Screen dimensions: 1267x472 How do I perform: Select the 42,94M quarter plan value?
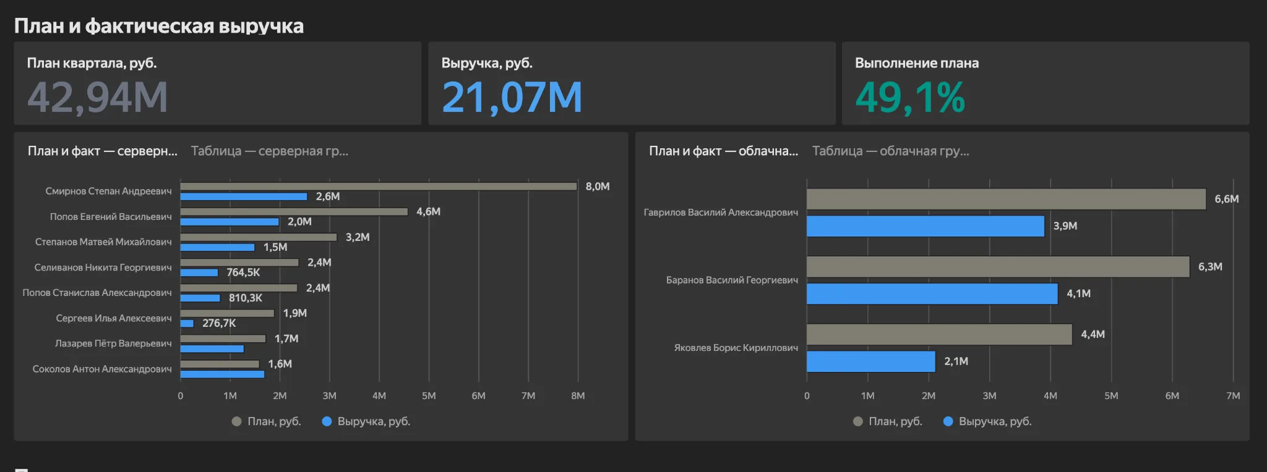pos(98,98)
